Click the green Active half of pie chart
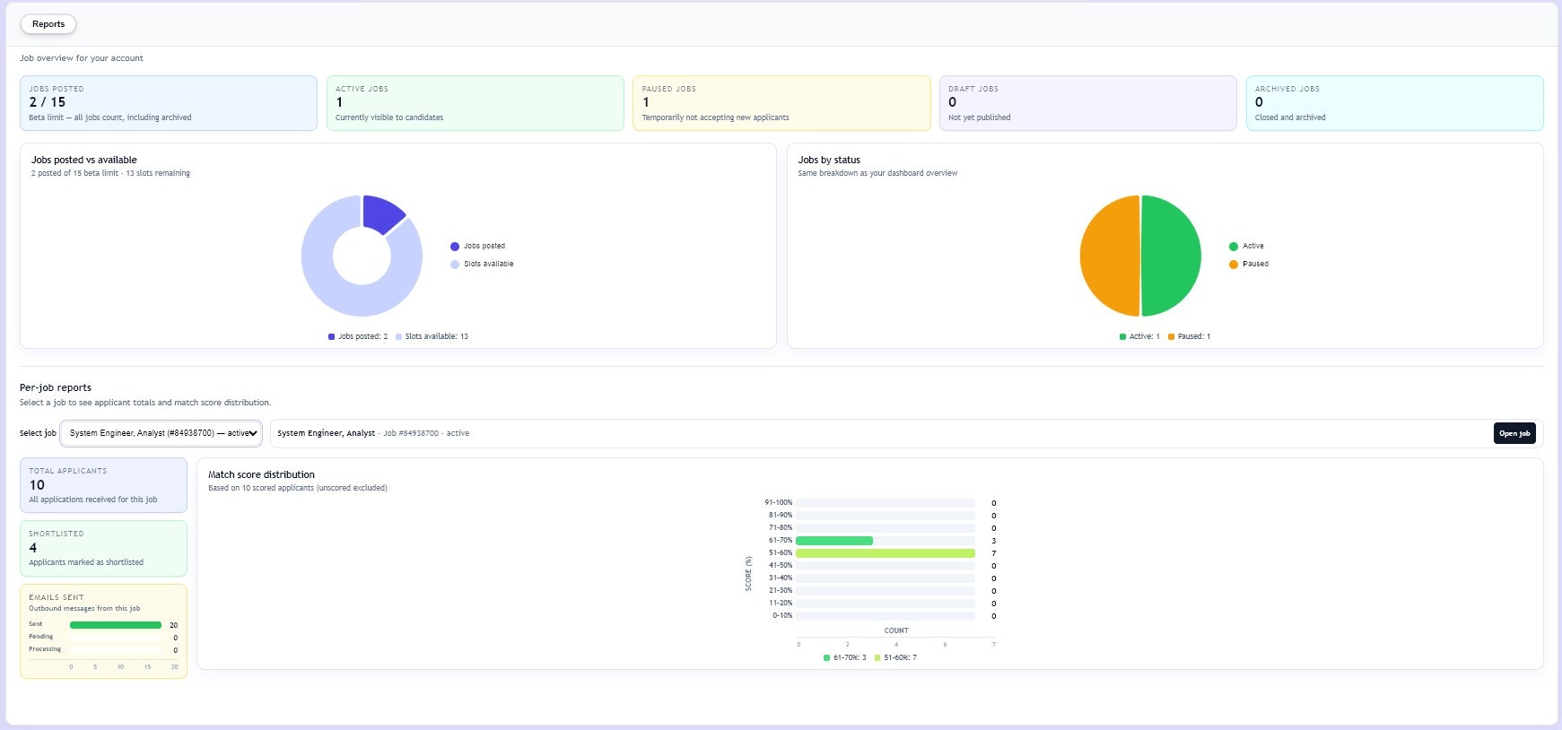This screenshot has width=1562, height=730. coord(1172,256)
